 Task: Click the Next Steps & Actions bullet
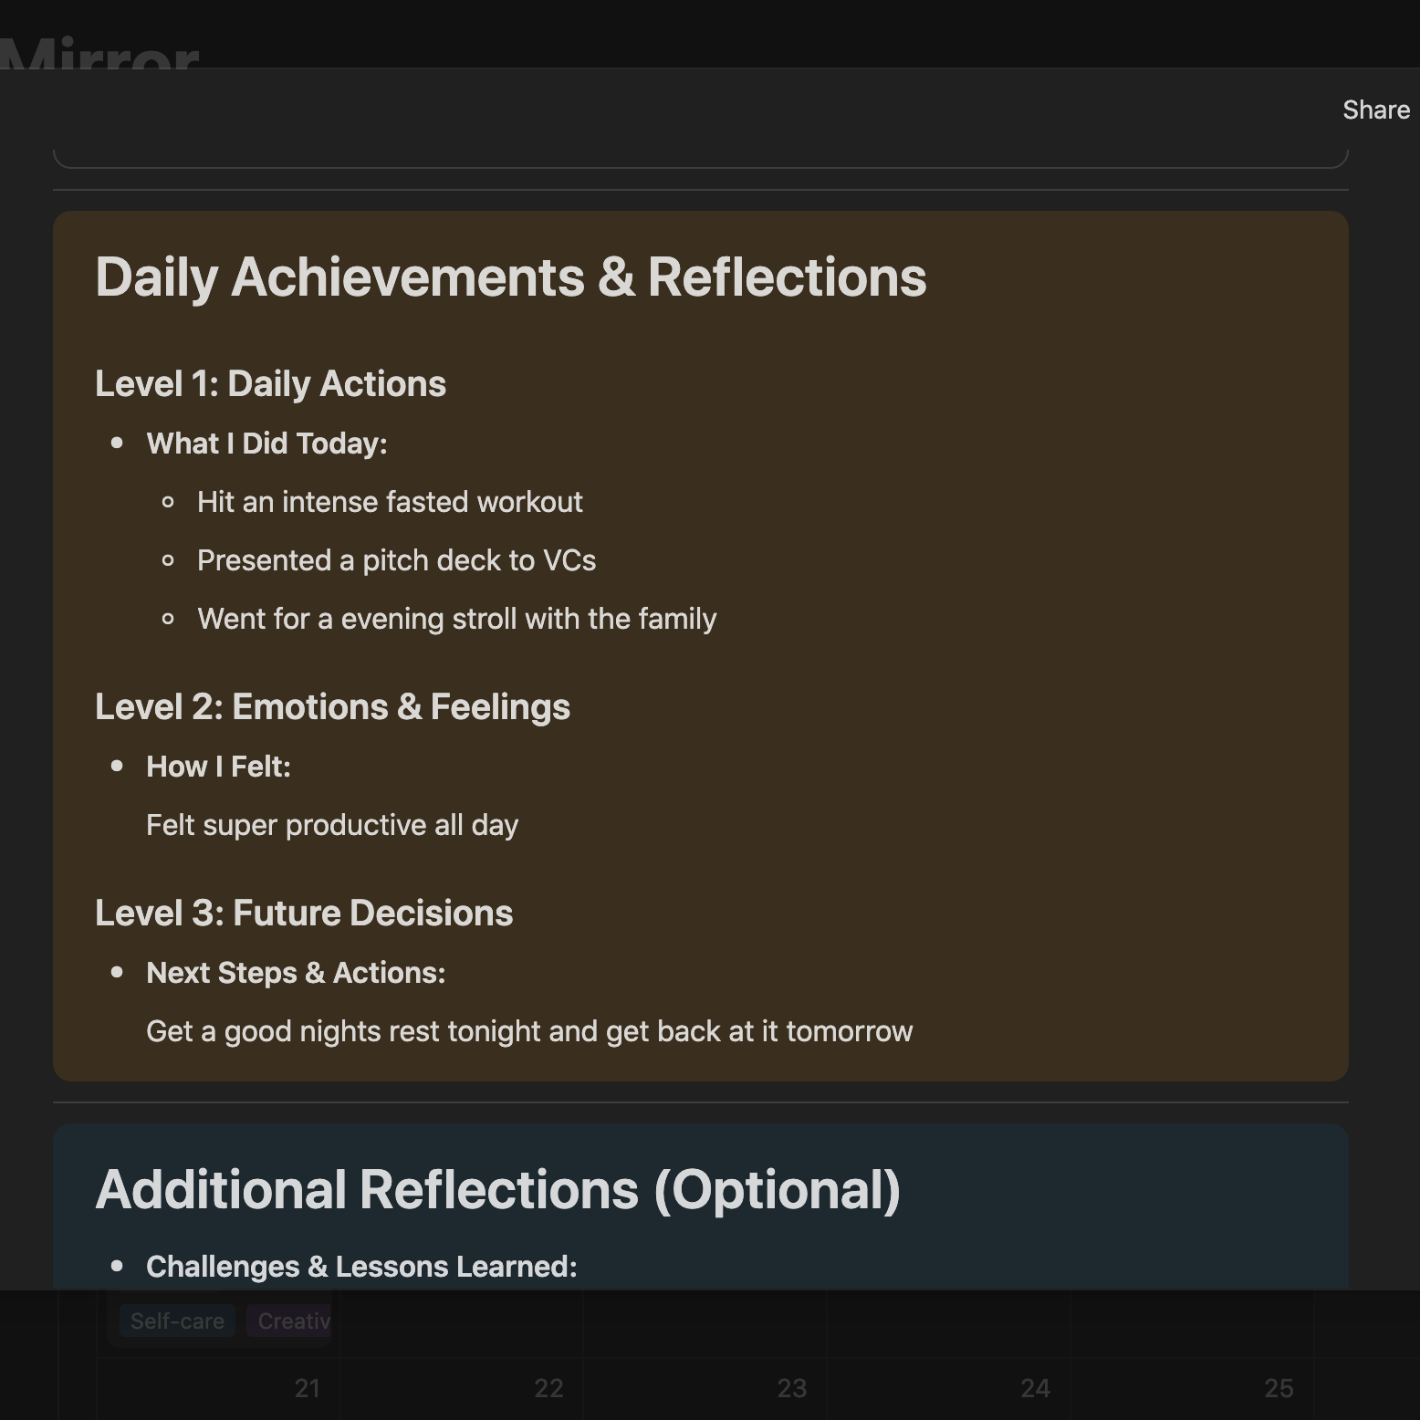(296, 973)
